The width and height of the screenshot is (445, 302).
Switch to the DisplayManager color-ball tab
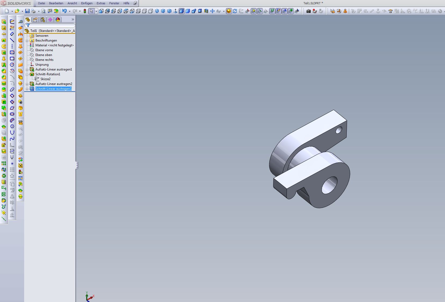click(x=58, y=20)
